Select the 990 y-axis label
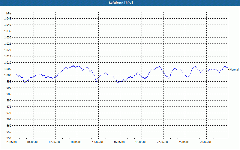Image resolution: width=240 pixels, height=150 pixels. point(9,88)
